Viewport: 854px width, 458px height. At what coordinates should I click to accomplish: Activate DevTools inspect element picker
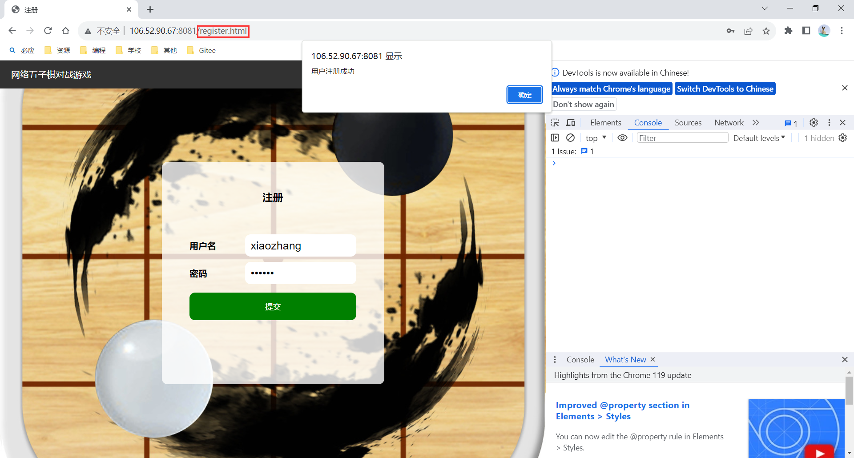[x=555, y=123]
